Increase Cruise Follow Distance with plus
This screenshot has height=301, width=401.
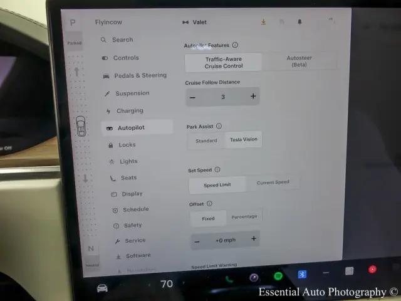(253, 96)
